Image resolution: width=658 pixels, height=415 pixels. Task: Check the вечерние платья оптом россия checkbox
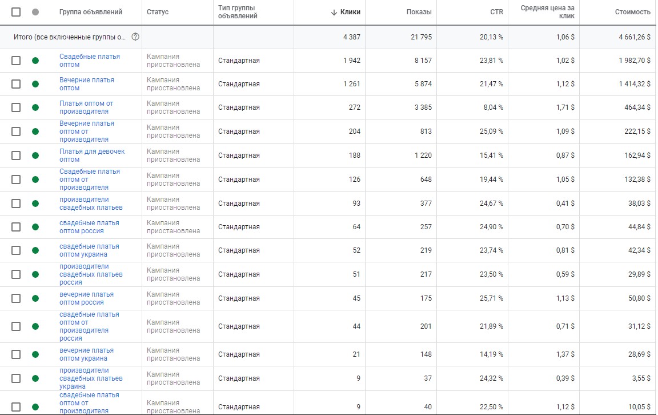point(16,298)
